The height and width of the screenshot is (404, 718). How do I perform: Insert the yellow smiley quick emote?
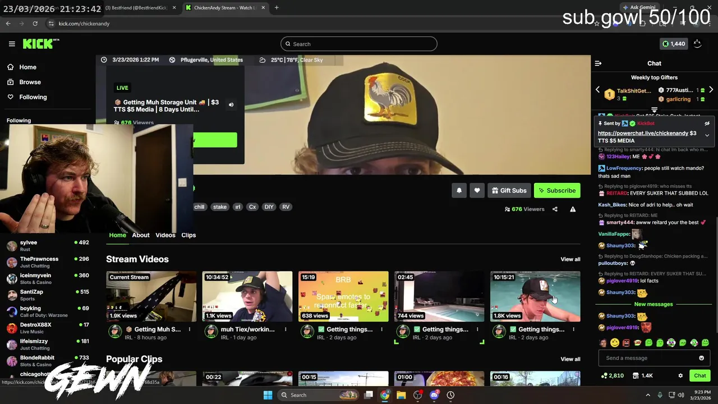[615, 343]
